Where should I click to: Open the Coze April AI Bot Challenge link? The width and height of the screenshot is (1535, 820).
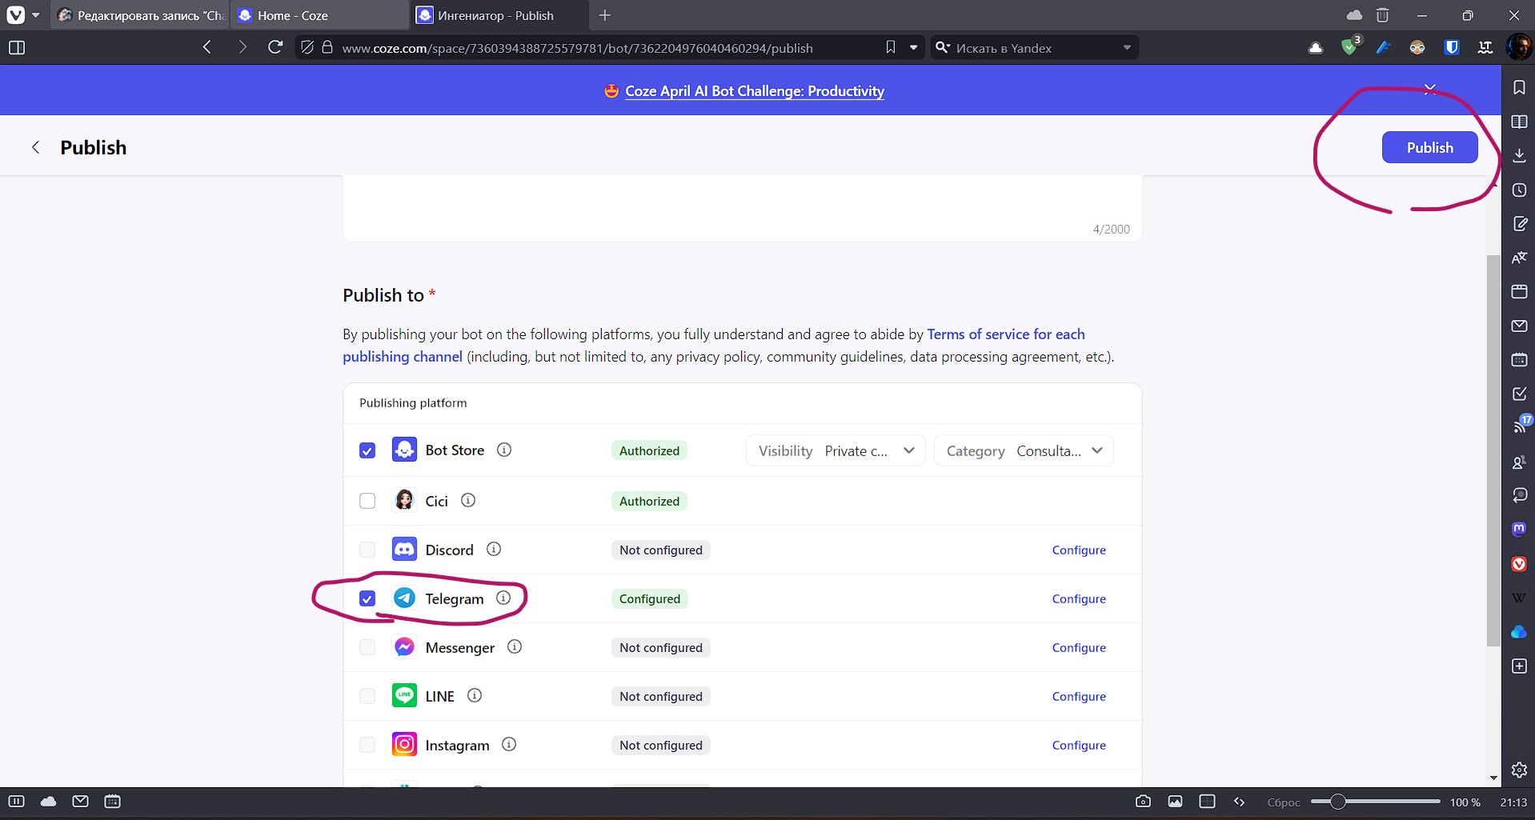(x=754, y=91)
